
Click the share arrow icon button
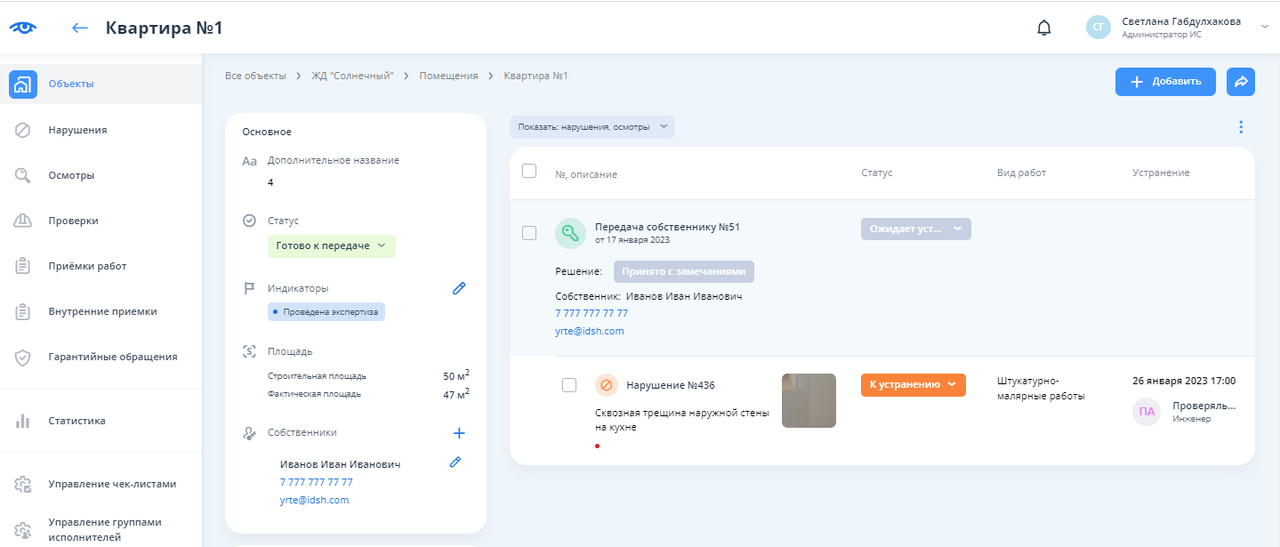(1240, 81)
